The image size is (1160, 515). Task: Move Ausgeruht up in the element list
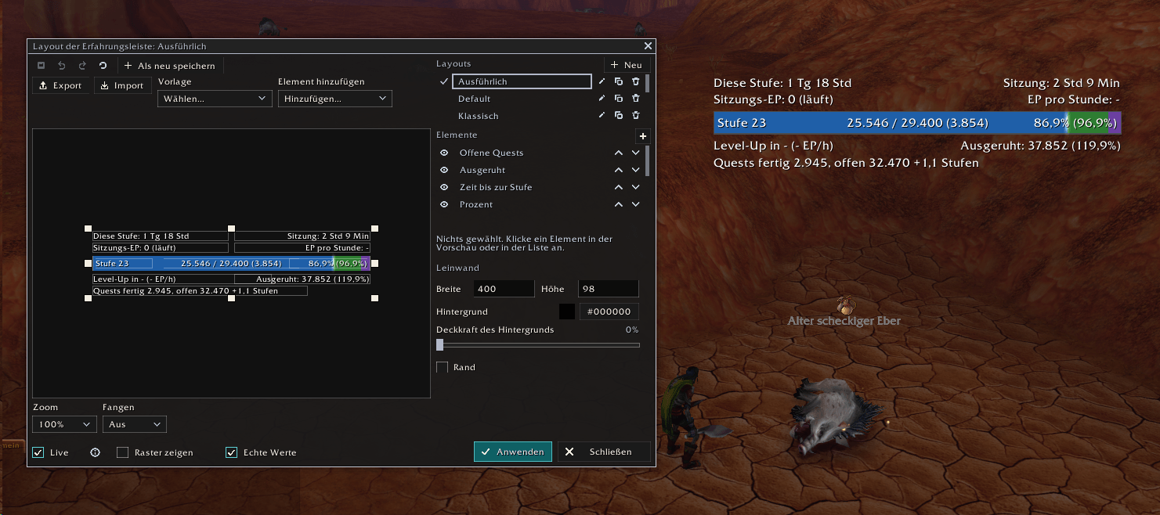point(618,170)
